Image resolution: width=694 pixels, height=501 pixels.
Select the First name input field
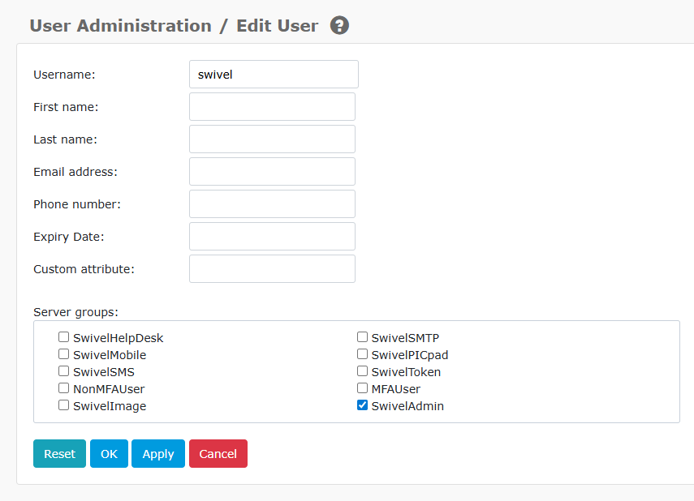tap(271, 106)
